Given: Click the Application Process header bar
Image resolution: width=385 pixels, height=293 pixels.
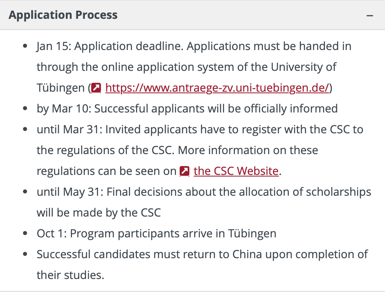Looking at the screenshot, I should 192,15.
